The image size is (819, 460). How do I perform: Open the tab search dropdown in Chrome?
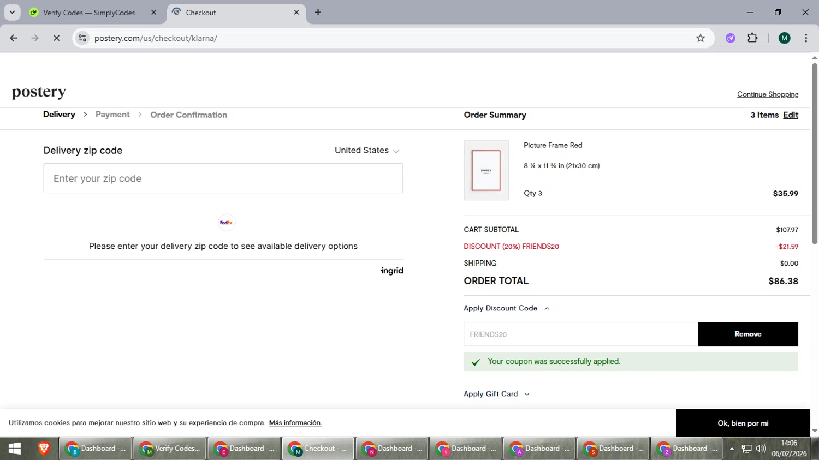12,12
